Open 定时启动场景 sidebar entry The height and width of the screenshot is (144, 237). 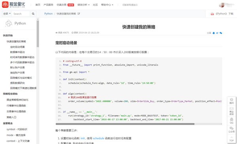[17, 47]
